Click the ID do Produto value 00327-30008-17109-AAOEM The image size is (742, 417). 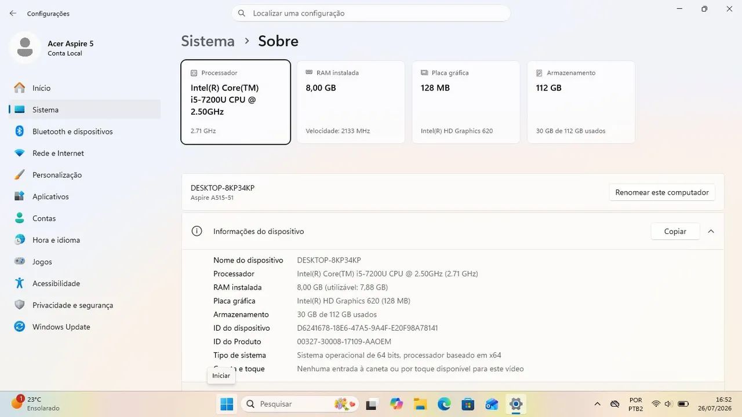pyautogui.click(x=344, y=342)
